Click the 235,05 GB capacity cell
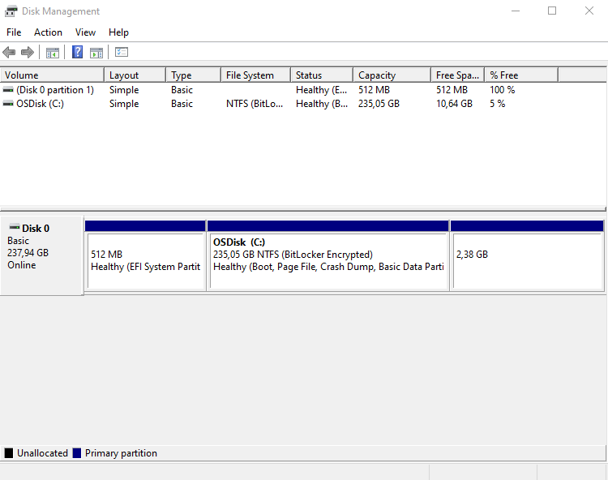 (x=379, y=104)
